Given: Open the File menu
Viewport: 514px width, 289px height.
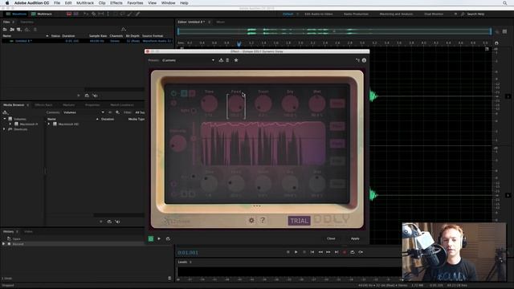Looking at the screenshot, I should 57,3.
